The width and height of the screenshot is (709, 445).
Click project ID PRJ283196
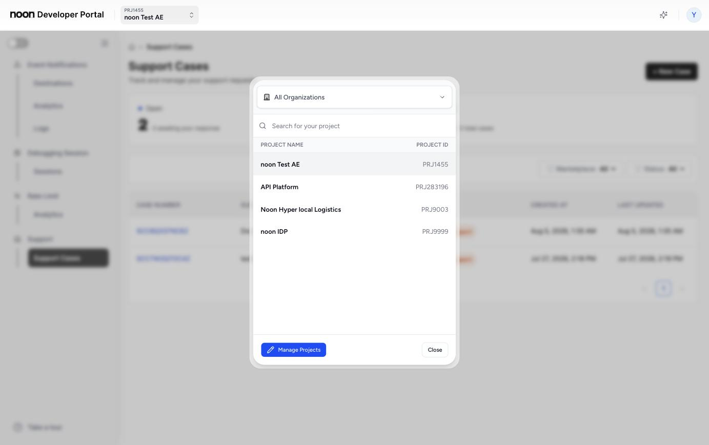pyautogui.click(x=432, y=187)
